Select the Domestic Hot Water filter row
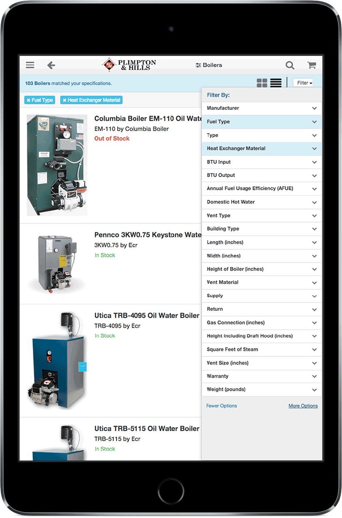 pyautogui.click(x=261, y=202)
